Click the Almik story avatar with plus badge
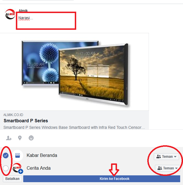183x185 pixels. coord(18,168)
